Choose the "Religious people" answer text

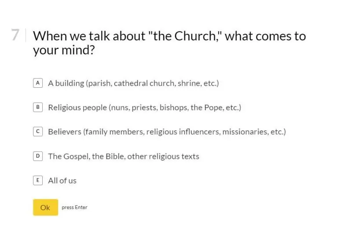click(77, 108)
